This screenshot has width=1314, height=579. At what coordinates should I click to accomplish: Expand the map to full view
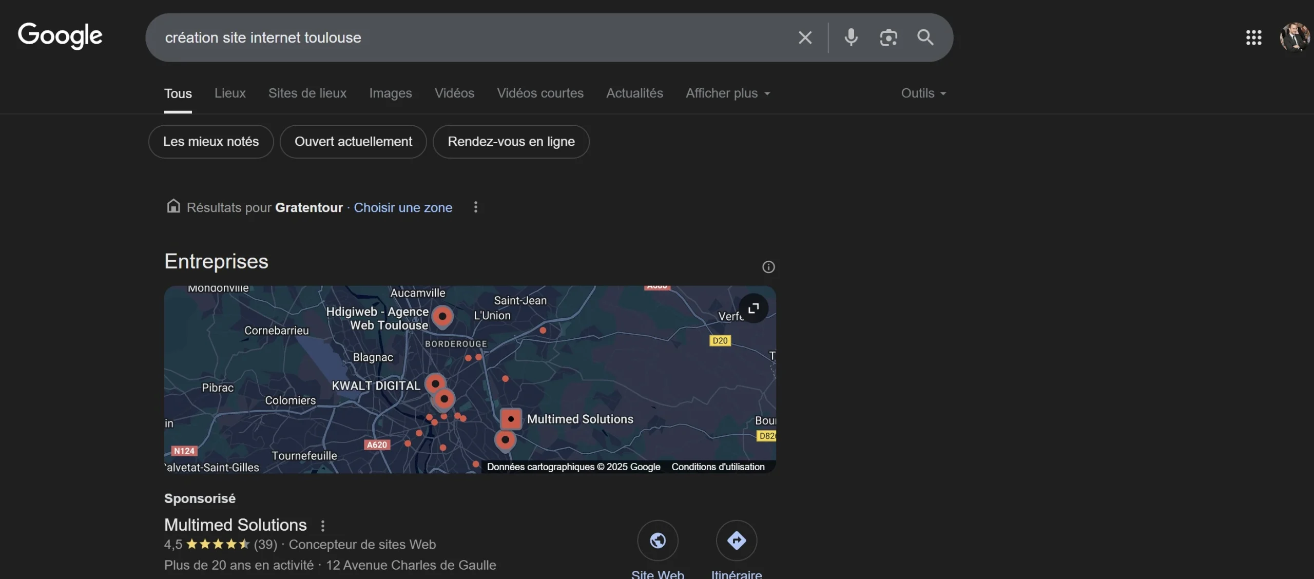(x=753, y=308)
